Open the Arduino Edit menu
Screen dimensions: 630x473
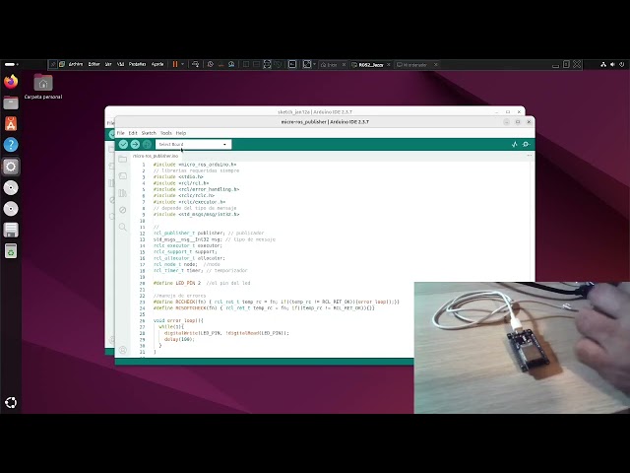(133, 133)
